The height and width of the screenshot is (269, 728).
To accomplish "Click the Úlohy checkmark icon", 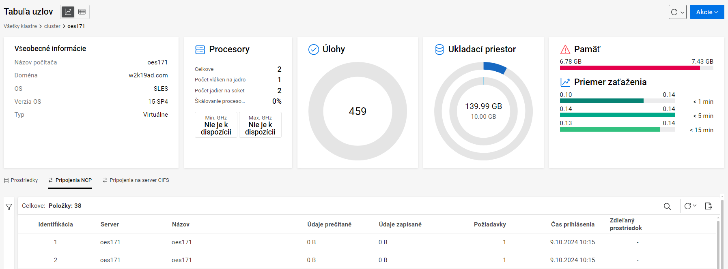I will point(314,49).
